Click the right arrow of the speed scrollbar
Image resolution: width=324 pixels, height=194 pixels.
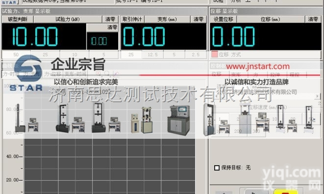click(318, 96)
